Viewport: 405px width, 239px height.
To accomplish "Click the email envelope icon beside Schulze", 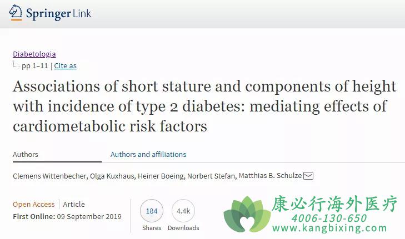I will 308,176.
